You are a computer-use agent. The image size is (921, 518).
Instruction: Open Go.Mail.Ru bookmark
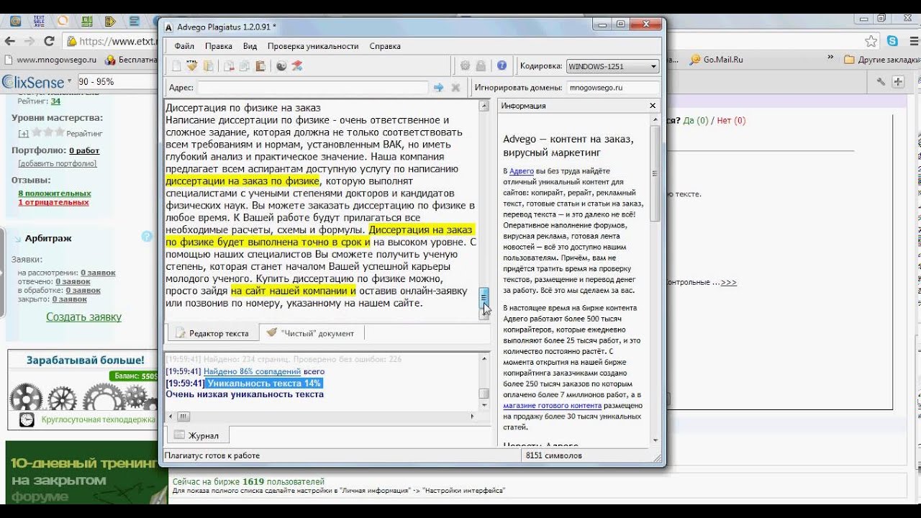(x=716, y=60)
